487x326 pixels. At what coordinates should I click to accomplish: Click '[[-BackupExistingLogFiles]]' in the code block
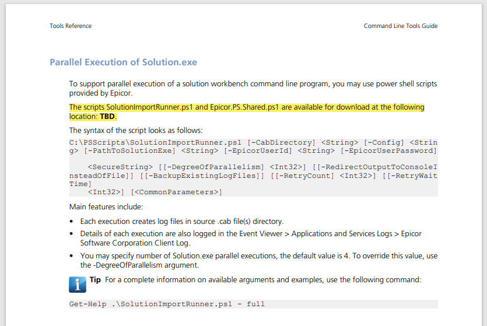202,176
